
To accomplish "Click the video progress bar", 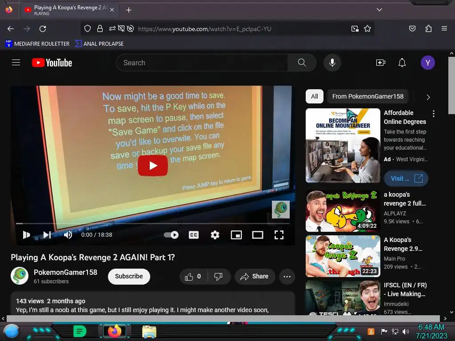I will coord(153,224).
